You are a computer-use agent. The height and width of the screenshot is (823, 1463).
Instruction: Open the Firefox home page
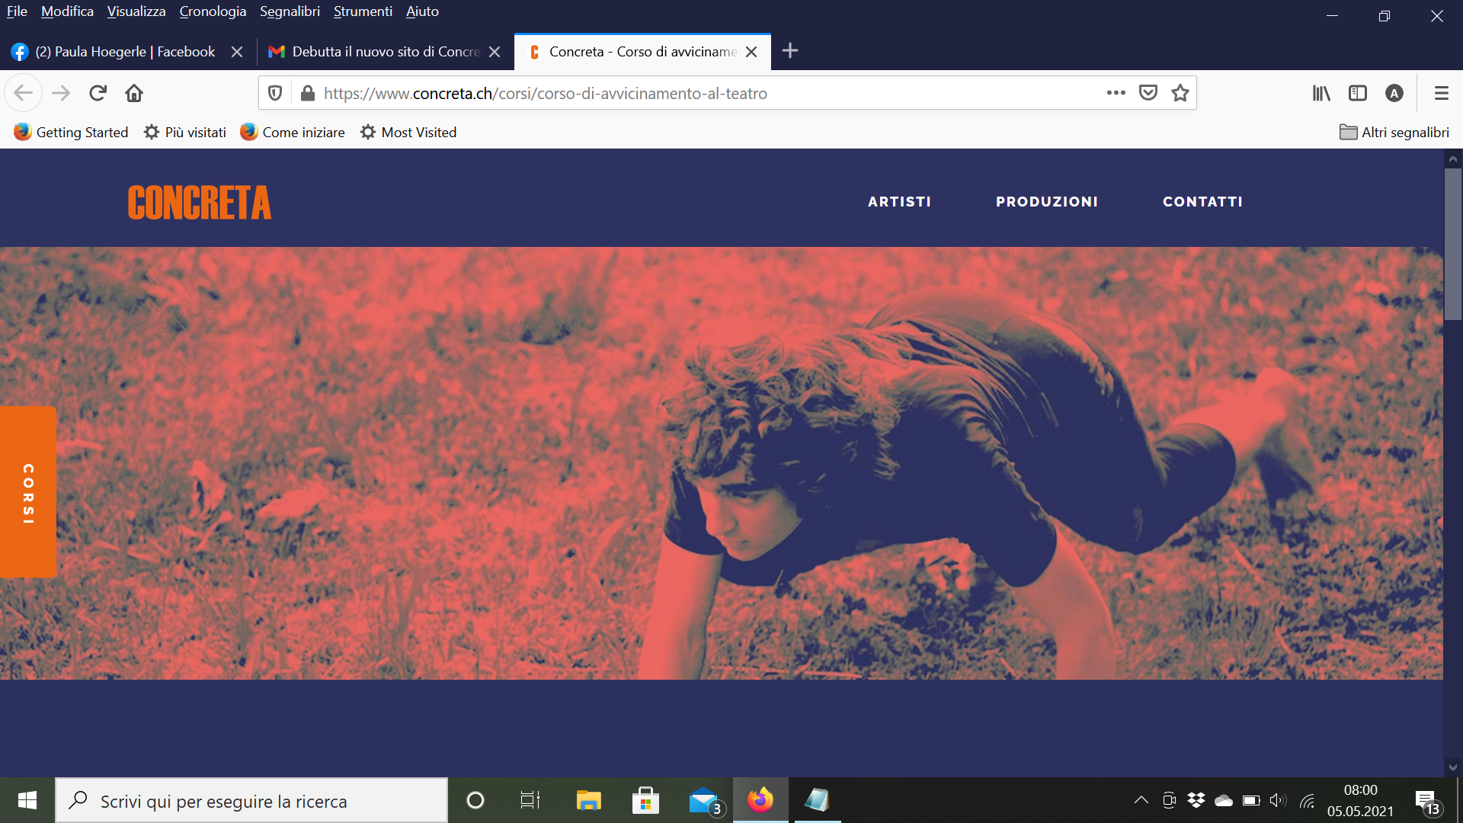click(134, 93)
